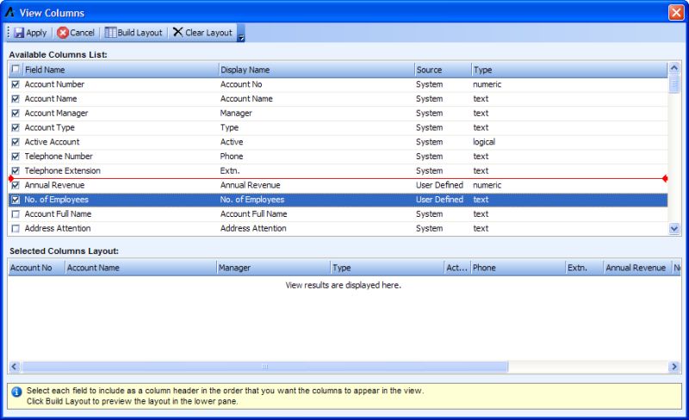
Task: Click the red Cancel icon
Action: click(63, 33)
